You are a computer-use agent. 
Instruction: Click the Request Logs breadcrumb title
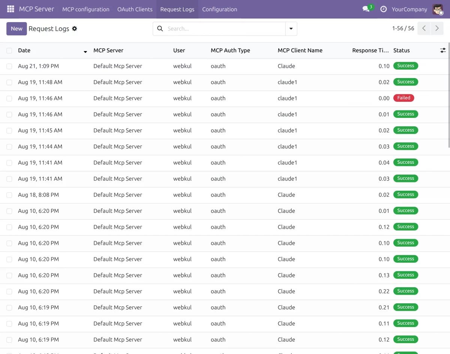tap(49, 29)
